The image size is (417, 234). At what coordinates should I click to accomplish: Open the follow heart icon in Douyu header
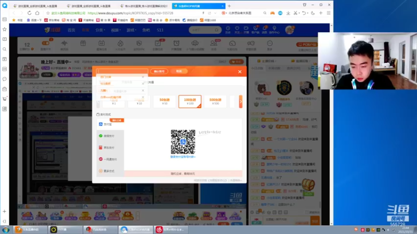click(237, 30)
